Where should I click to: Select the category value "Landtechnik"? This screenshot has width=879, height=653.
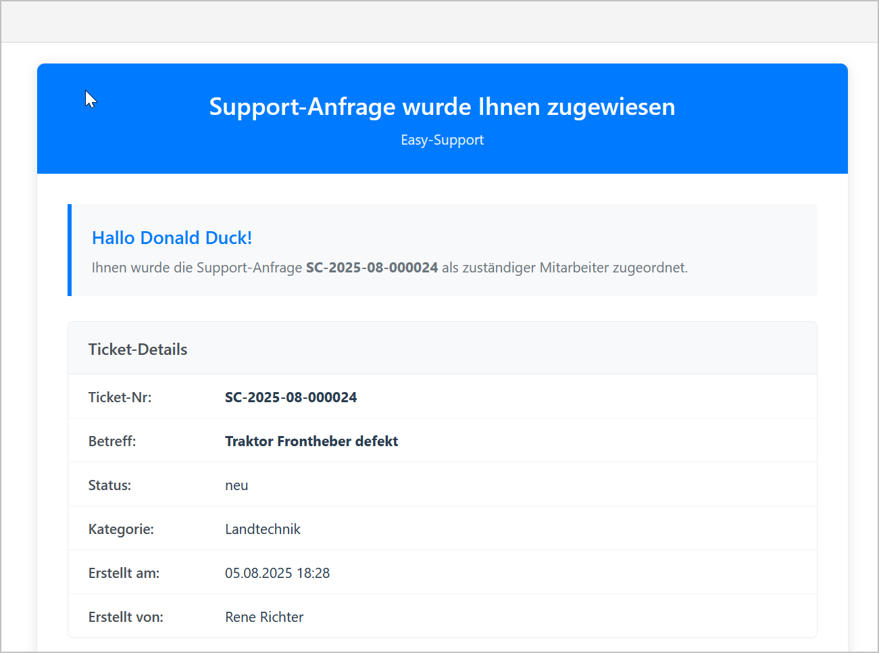coord(262,529)
